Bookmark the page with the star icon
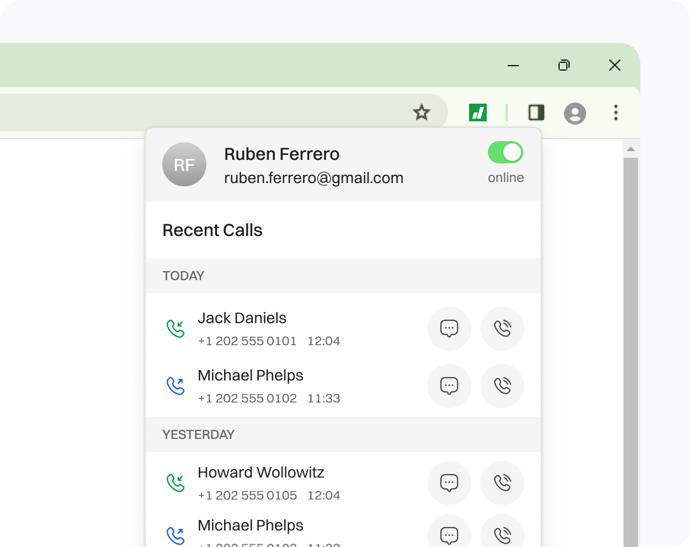Screen dimensions: 691x547 (421, 112)
